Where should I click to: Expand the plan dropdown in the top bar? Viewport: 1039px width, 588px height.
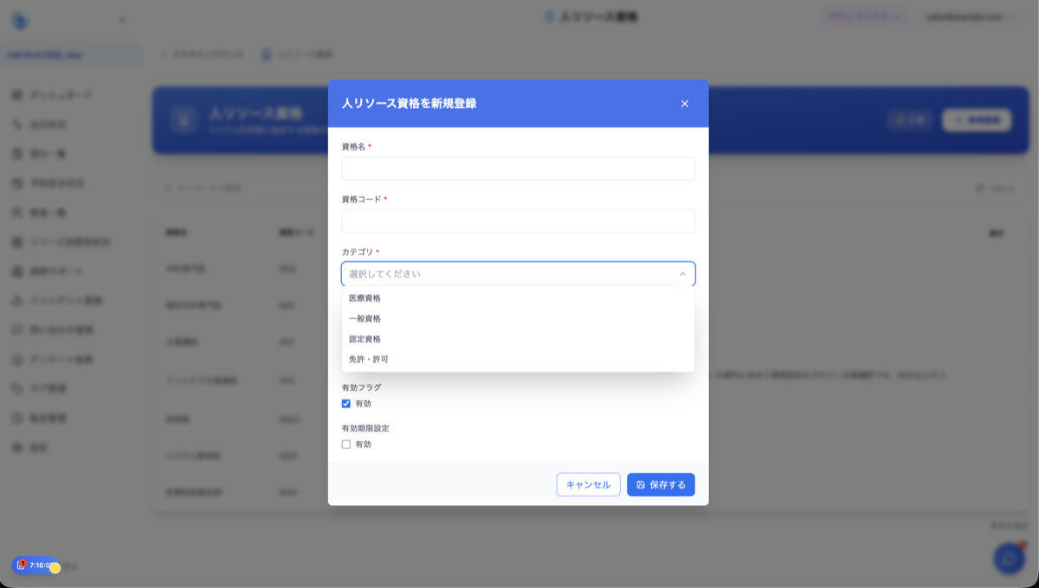(x=862, y=16)
